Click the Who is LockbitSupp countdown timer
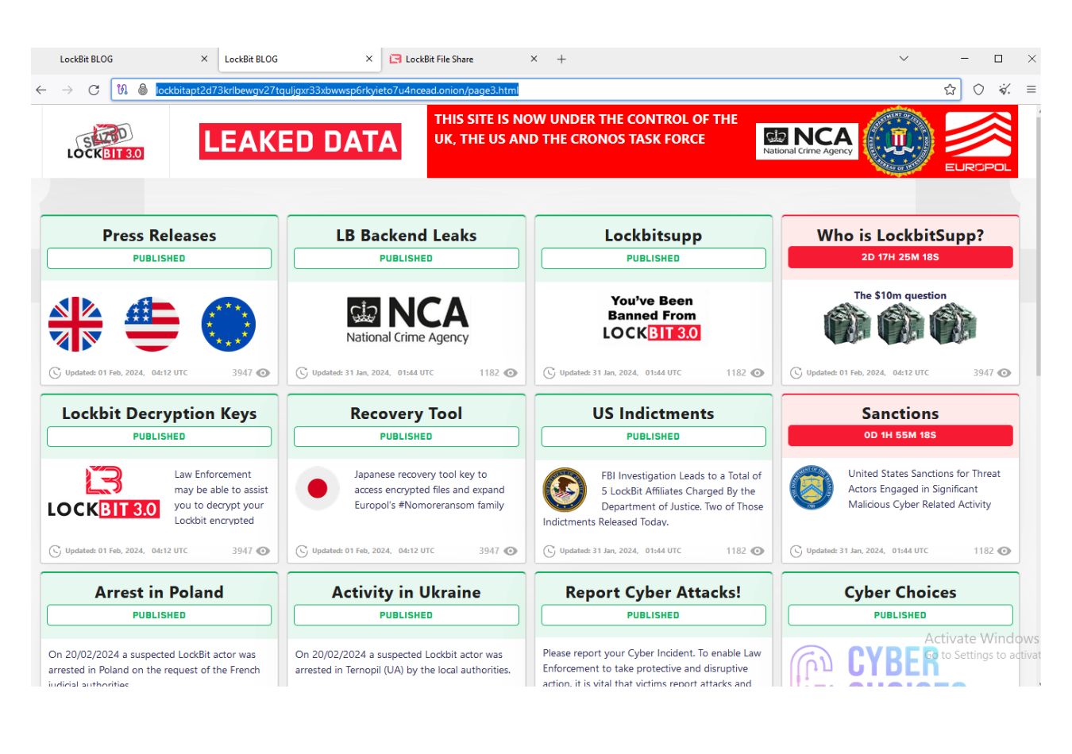 click(x=900, y=257)
